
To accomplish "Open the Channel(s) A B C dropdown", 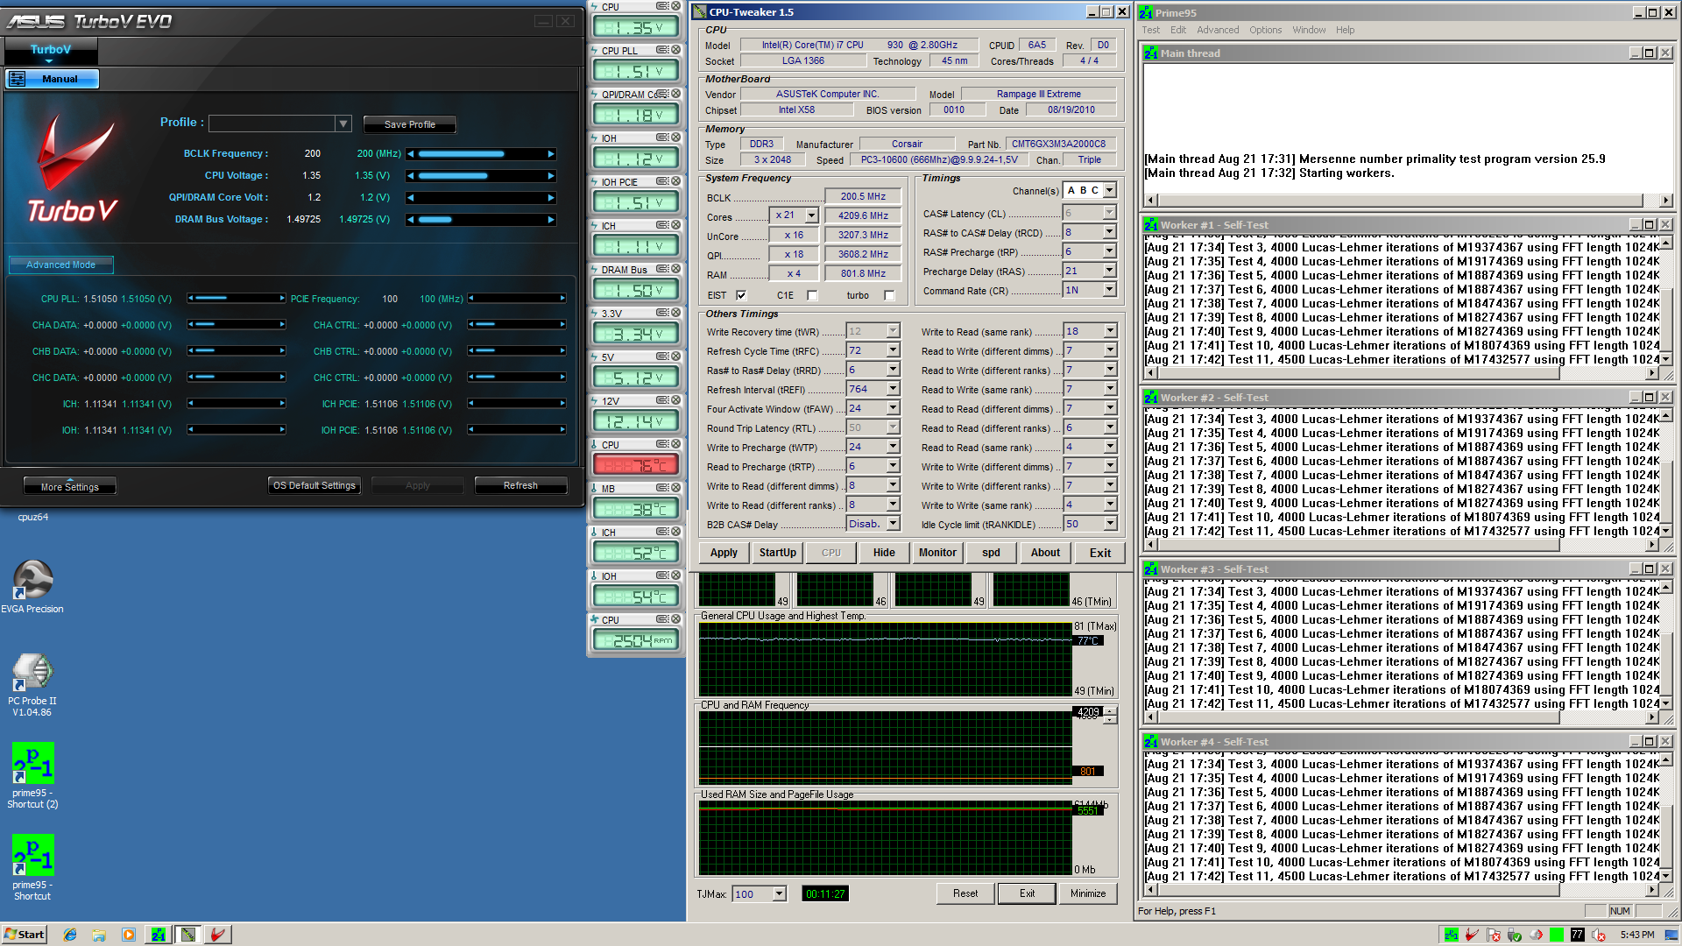I will click(x=1109, y=190).
